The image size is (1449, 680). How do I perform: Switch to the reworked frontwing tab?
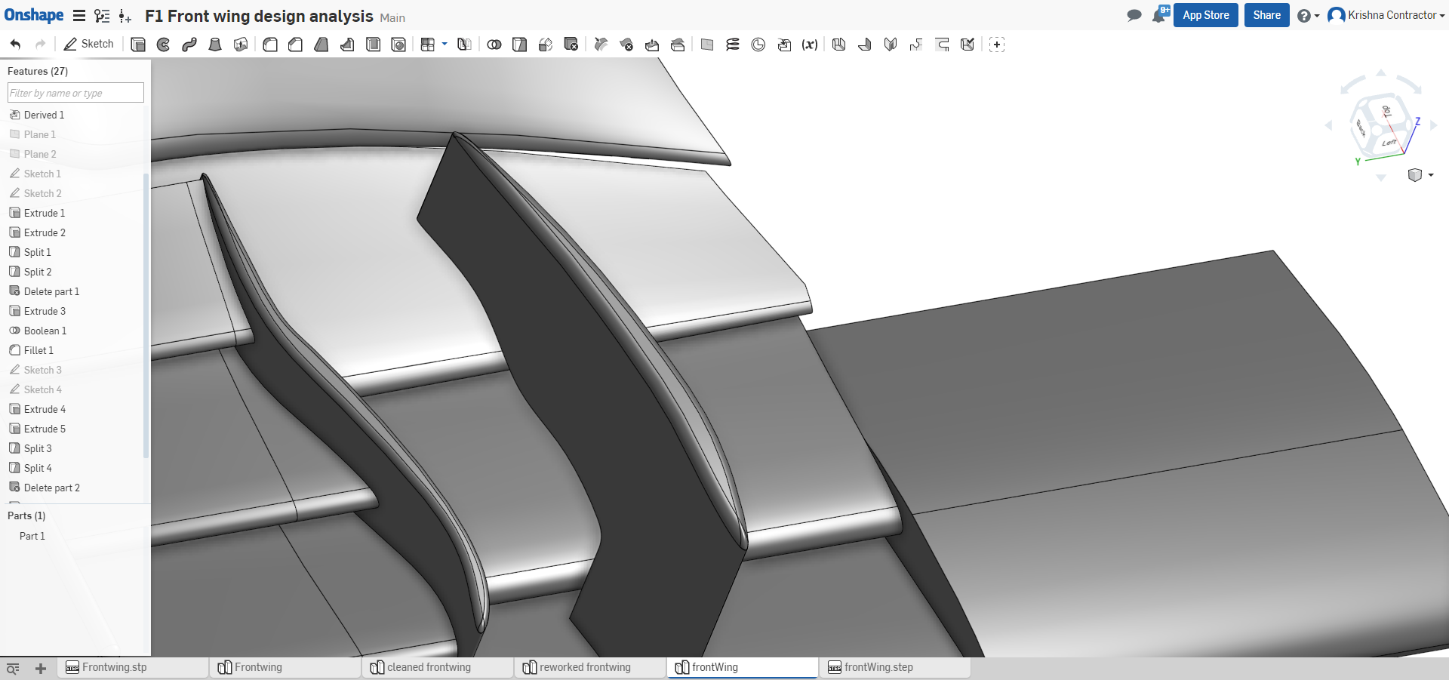click(x=585, y=667)
